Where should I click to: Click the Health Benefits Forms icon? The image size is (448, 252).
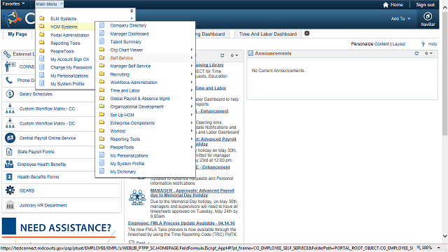tap(9, 177)
